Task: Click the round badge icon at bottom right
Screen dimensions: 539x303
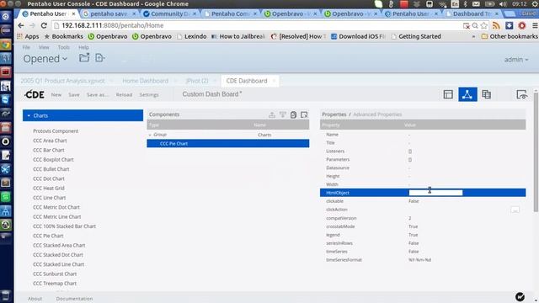Action: click(x=520, y=296)
